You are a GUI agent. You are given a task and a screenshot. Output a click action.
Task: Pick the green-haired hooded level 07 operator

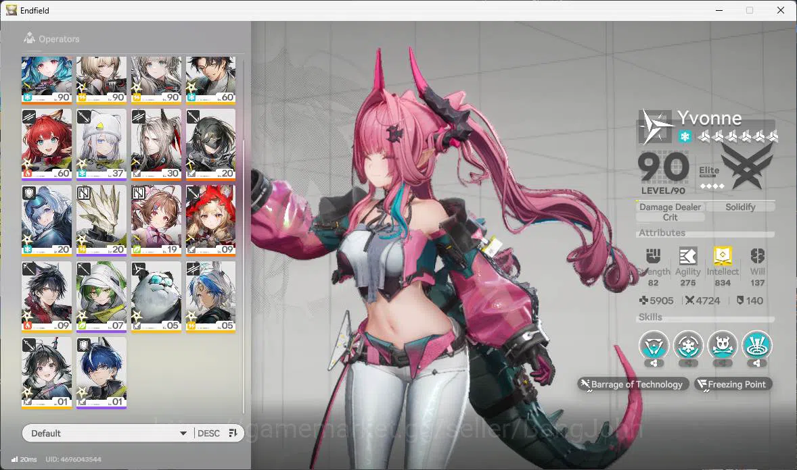(101, 296)
